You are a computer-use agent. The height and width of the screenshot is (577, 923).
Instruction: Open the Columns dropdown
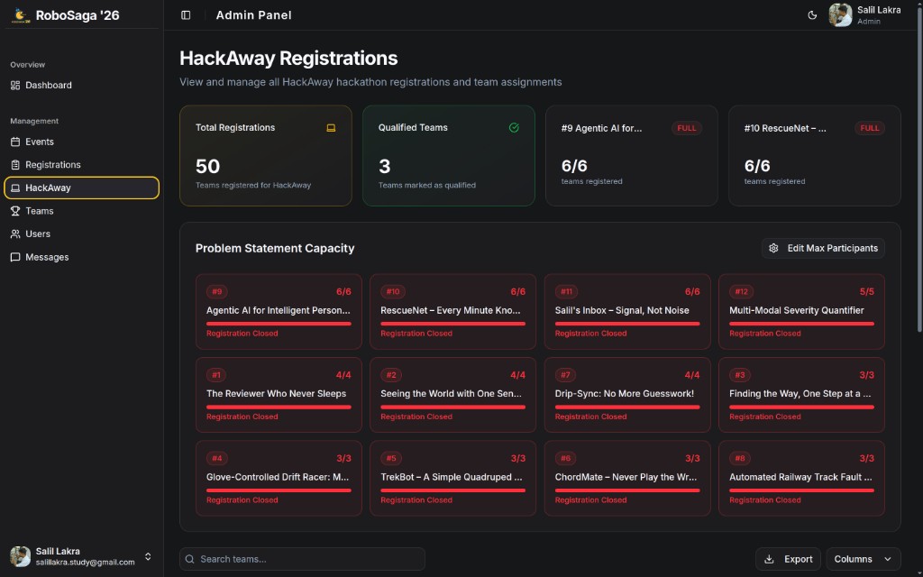point(863,559)
